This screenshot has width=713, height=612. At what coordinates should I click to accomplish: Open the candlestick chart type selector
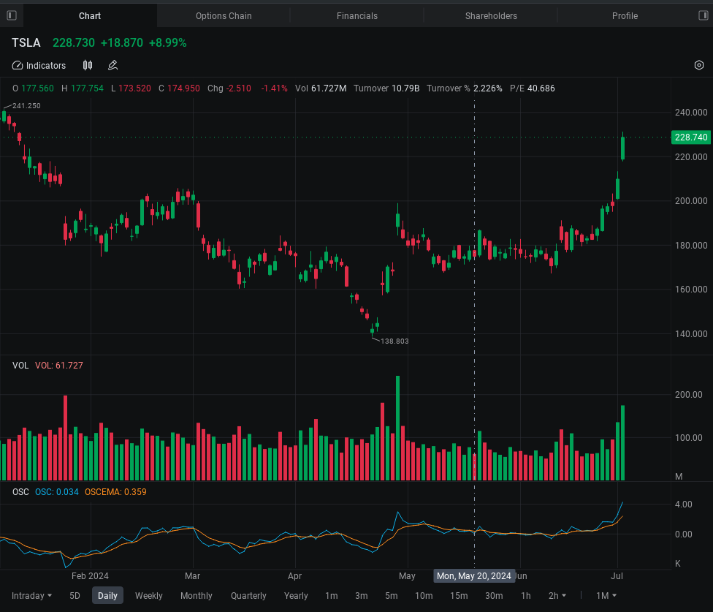click(88, 66)
